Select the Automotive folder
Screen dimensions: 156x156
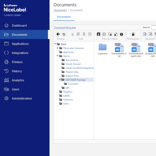pos(72,60)
